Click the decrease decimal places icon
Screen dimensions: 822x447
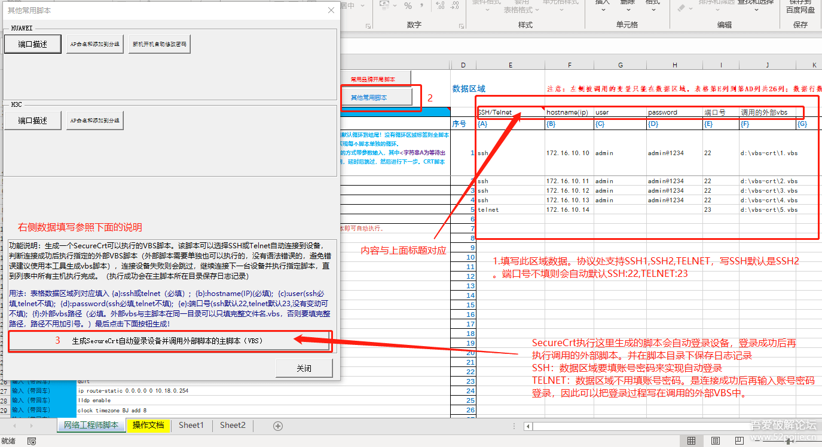pos(456,6)
